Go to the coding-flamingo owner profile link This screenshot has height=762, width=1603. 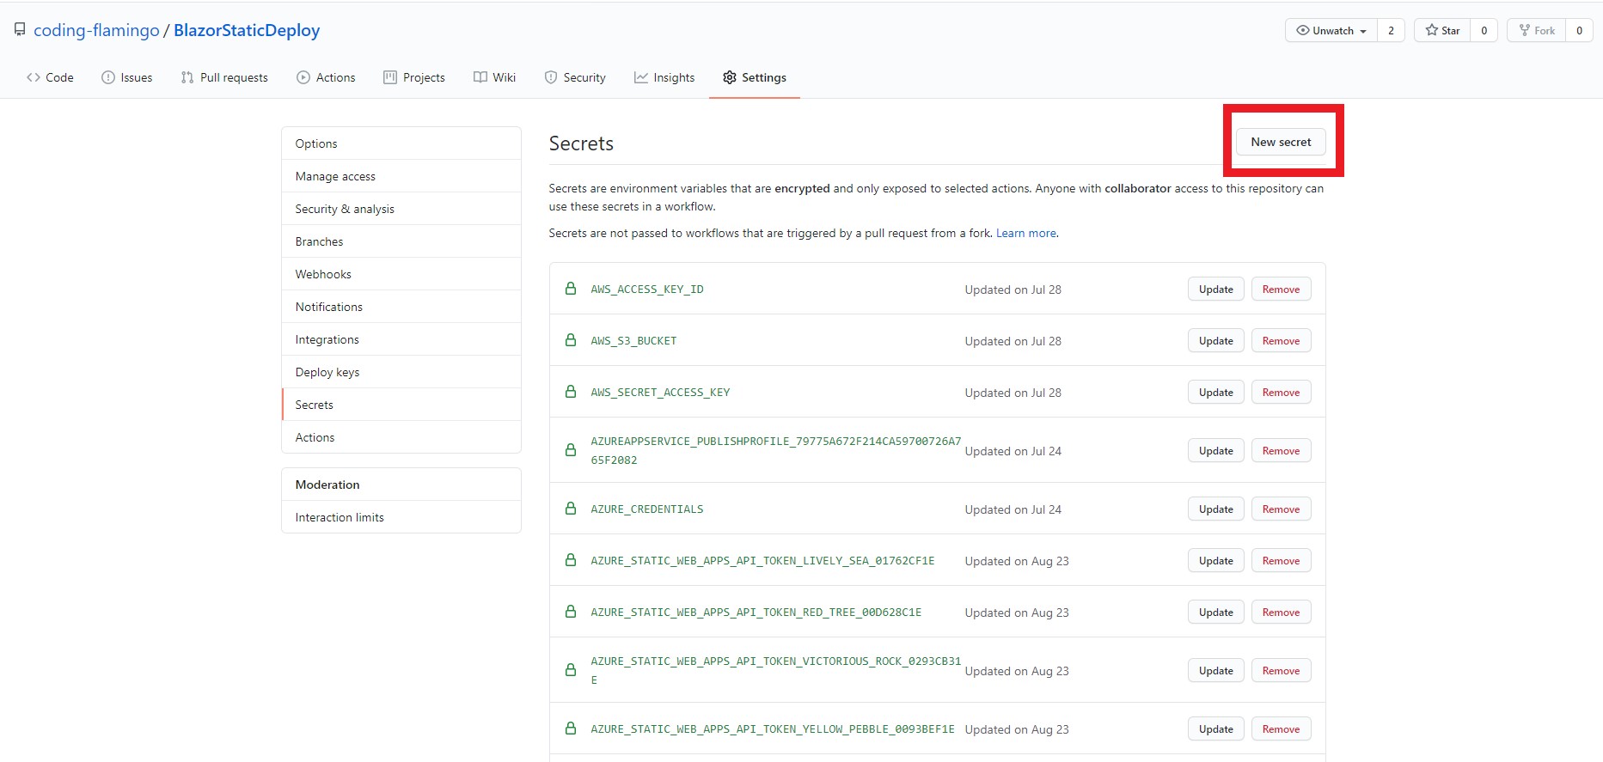tap(96, 30)
